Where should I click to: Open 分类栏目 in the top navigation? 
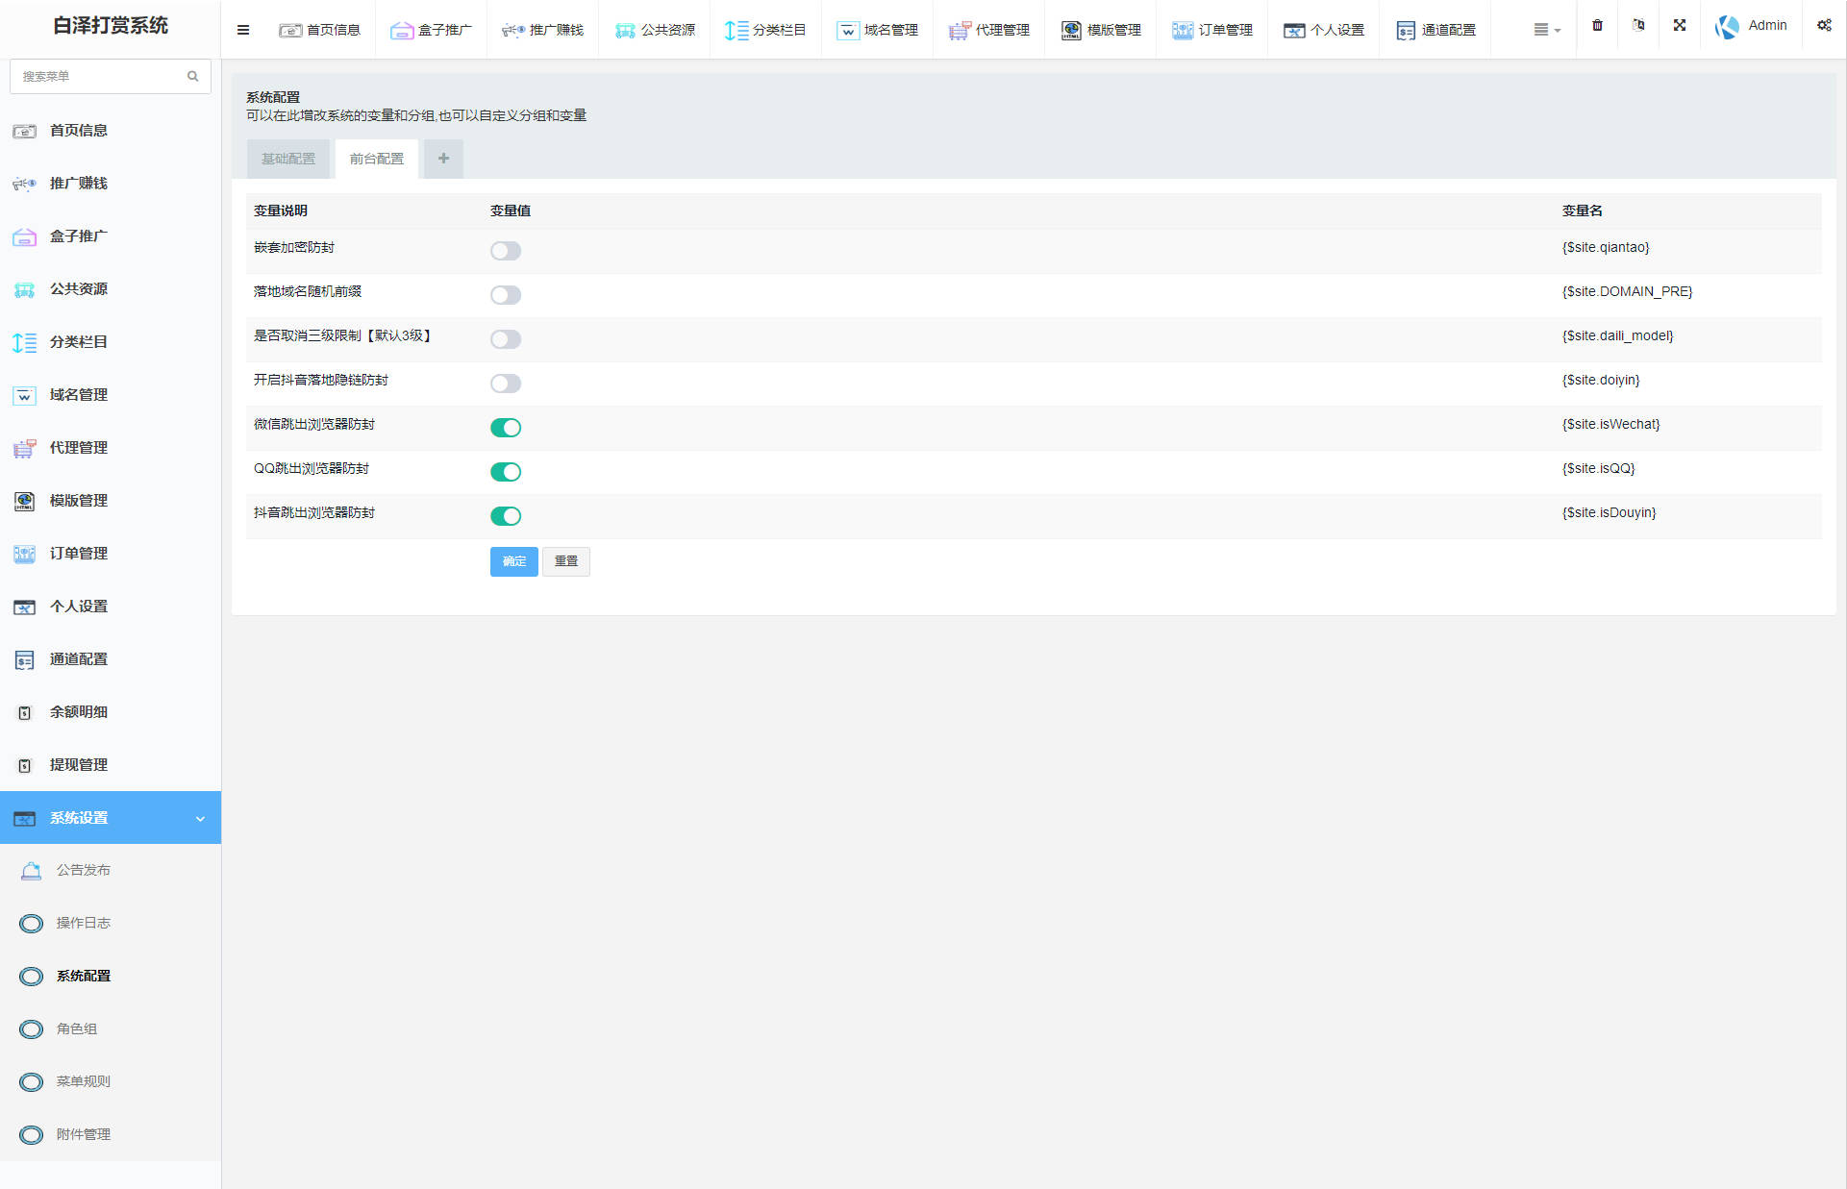765,30
